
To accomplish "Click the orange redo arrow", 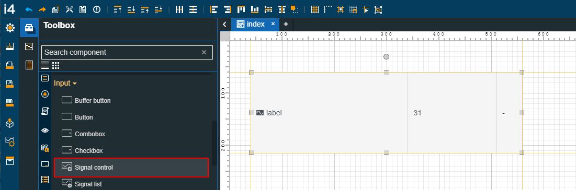I will 42,9.
